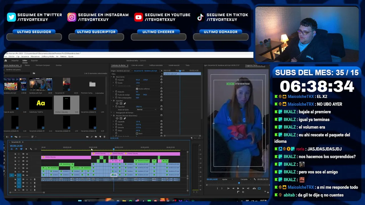Image resolution: width=365 pixels, height=205 pixels.
Task: Click the Escala value 120,0
Action: (x=138, y=83)
